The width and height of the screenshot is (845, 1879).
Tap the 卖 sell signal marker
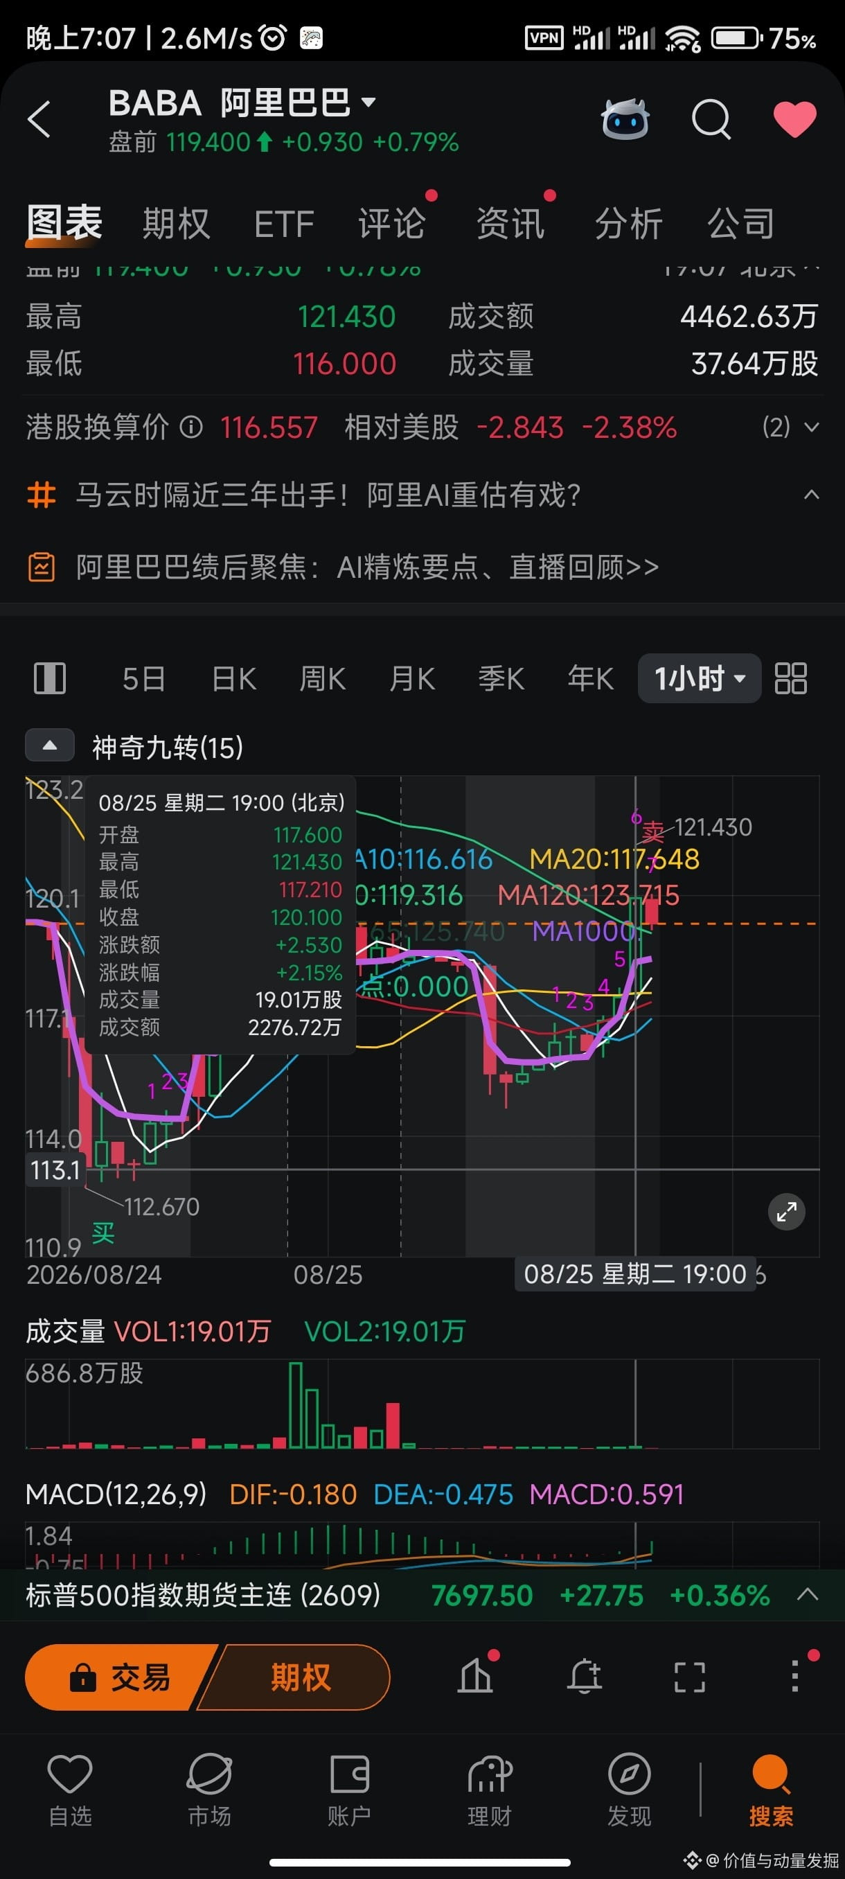[x=652, y=831]
